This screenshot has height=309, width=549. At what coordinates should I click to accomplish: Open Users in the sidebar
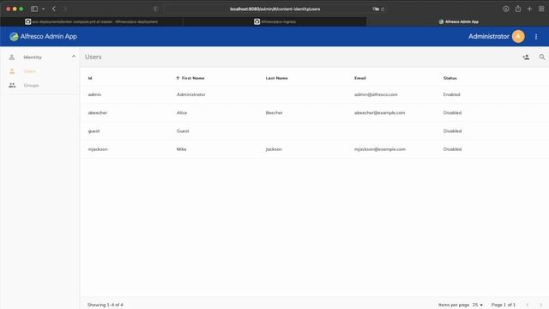point(30,71)
